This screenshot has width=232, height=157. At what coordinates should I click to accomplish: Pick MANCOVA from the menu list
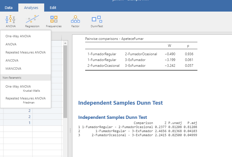point(13,69)
